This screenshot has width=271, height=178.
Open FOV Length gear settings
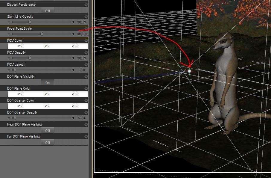point(86,65)
